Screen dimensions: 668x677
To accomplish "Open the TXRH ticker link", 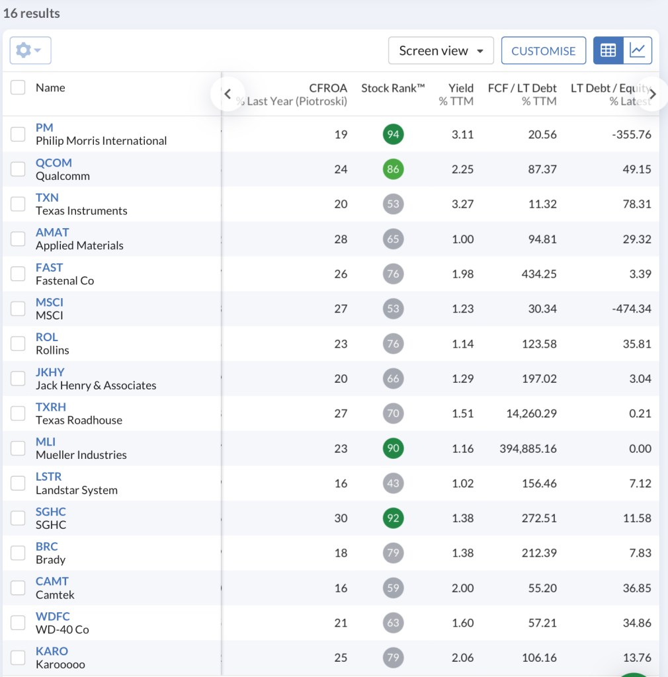I will coord(51,407).
